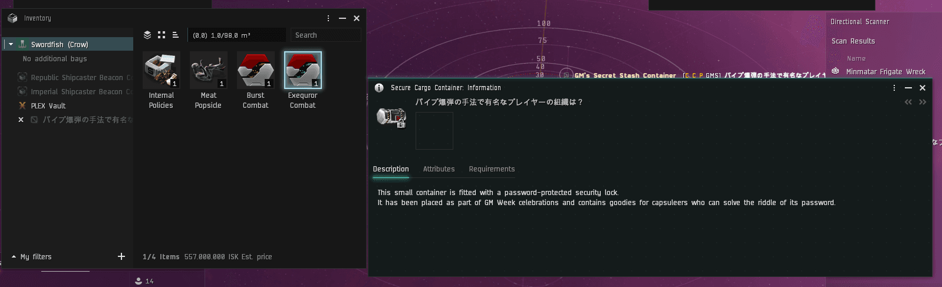This screenshot has height=287, width=942.
Task: Switch to the Requirements tab
Action: pyautogui.click(x=492, y=169)
